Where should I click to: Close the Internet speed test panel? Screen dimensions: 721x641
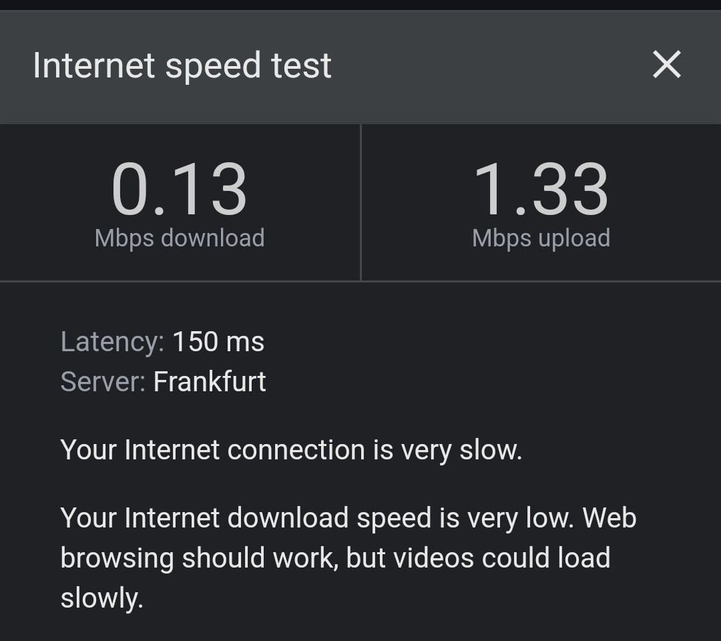coord(666,65)
